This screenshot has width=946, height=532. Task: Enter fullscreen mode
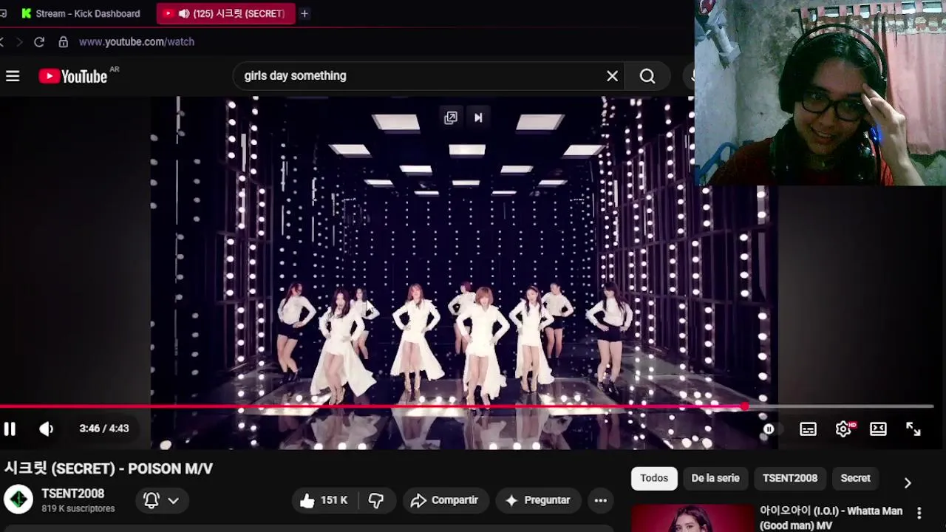913,429
